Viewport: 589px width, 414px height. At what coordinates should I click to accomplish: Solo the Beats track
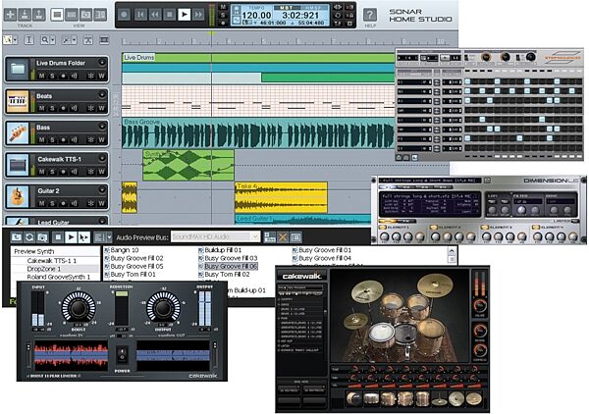pyautogui.click(x=52, y=108)
